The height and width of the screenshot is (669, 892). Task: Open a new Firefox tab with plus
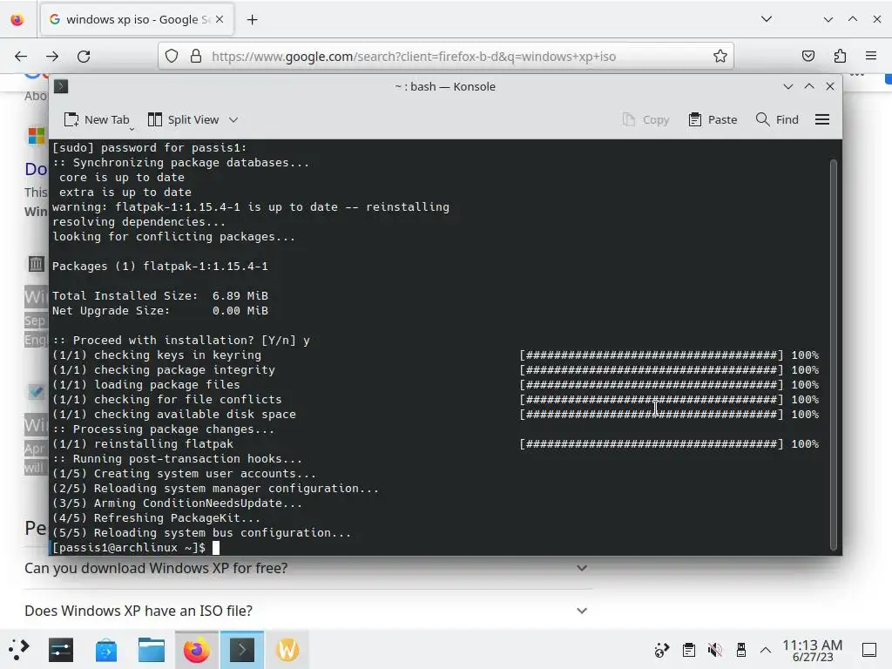click(252, 20)
